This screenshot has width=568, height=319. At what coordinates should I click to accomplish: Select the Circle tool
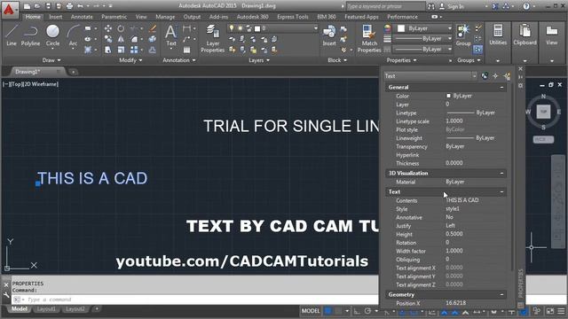click(x=52, y=35)
